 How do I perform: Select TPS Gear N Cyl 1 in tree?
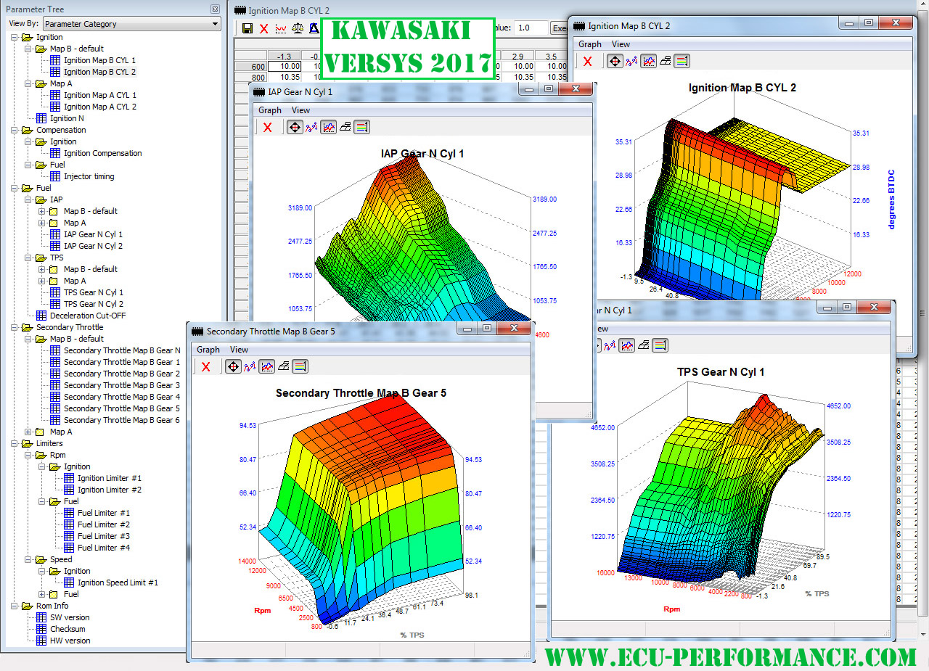[x=94, y=292]
